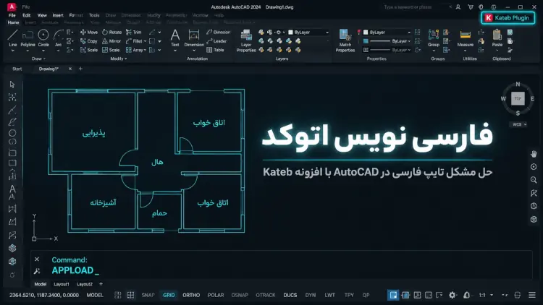The height and width of the screenshot is (305, 543).
Task: Add a new layout with plus button
Action: pyautogui.click(x=101, y=284)
